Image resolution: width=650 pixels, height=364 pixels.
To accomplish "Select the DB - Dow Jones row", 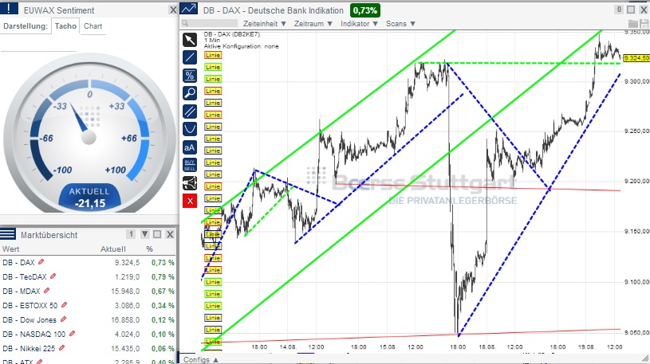I will [x=88, y=319].
